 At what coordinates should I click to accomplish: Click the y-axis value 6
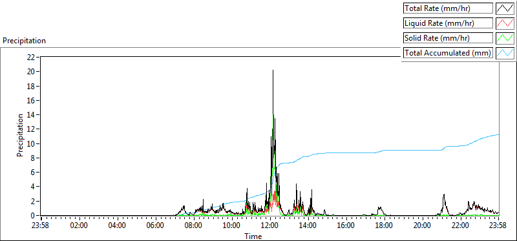(33, 173)
